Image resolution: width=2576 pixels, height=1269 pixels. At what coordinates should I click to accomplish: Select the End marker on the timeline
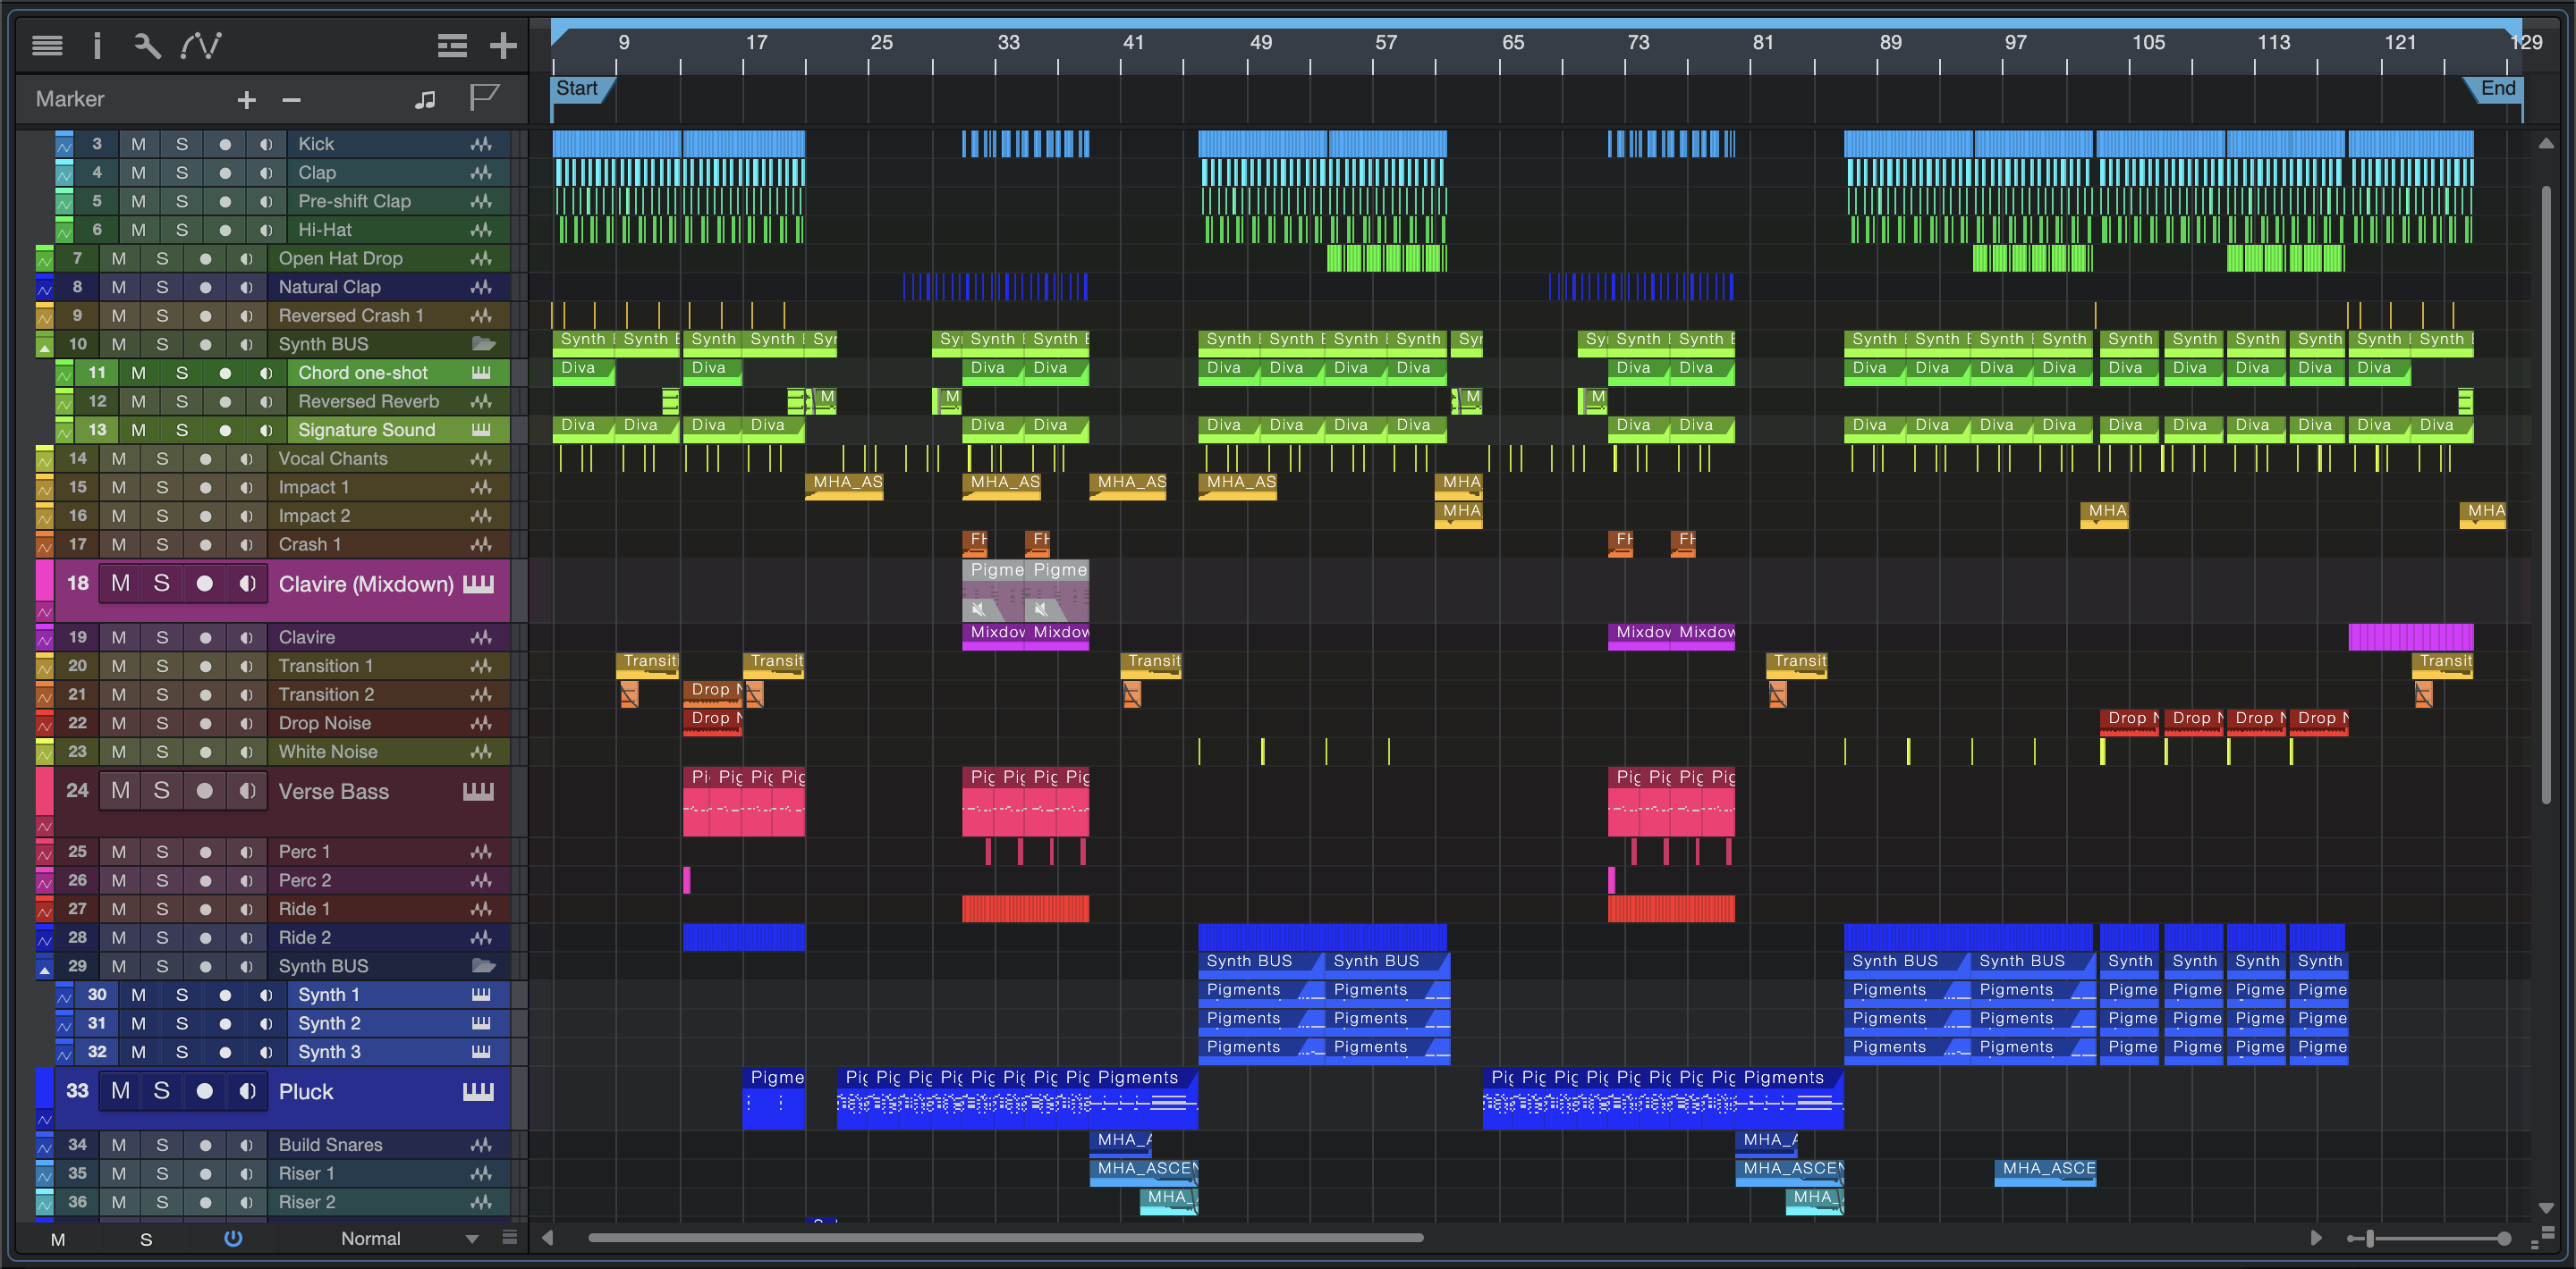(x=2497, y=89)
